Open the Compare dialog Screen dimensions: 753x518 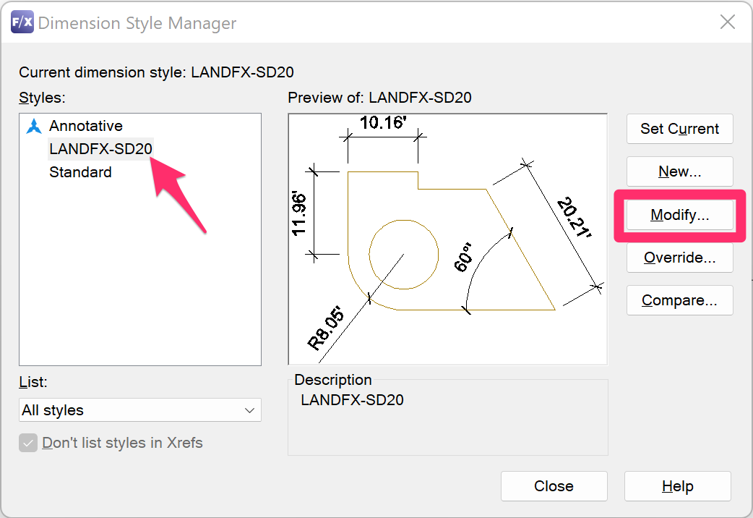point(679,300)
